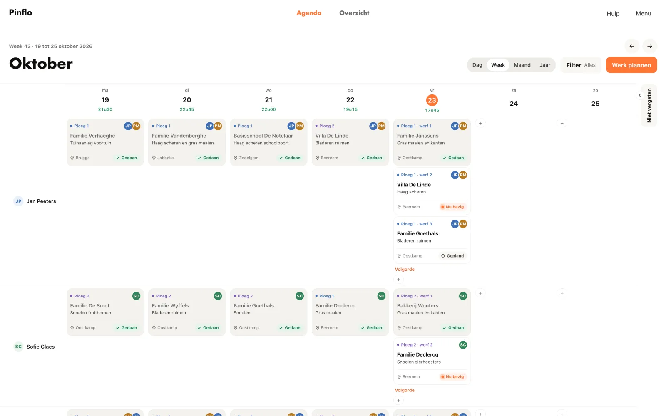666x416 pixels.
Task: Go to next week with right arrow
Action: tap(649, 46)
